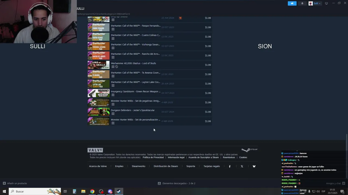Screen dimensions: 348x195
Task: Open Soporte footer link
Action: coord(191,166)
